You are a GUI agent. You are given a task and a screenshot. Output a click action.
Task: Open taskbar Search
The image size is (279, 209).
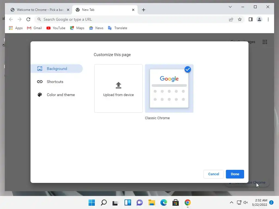104,202
